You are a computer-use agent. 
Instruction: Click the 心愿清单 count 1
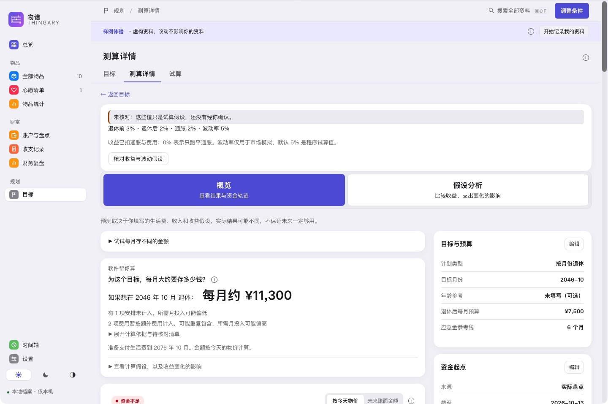click(81, 90)
